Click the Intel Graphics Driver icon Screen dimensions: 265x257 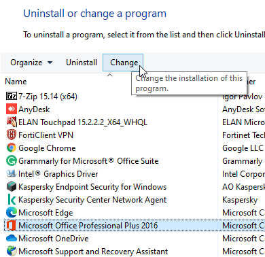(x=12, y=174)
